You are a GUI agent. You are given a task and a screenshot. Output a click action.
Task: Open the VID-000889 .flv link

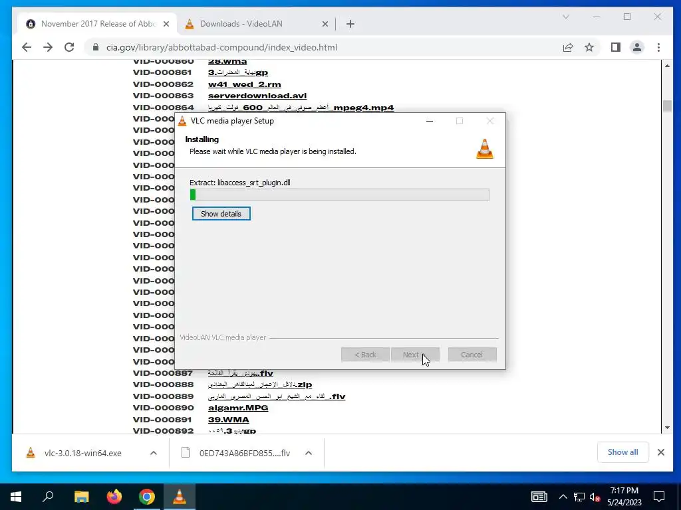(276, 396)
